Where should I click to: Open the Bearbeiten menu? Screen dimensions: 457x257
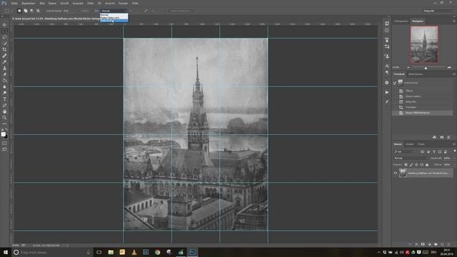pos(29,3)
